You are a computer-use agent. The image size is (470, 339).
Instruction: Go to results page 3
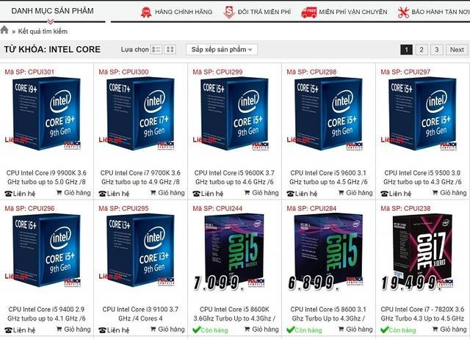click(436, 50)
